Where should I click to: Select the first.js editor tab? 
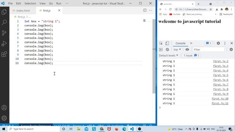[x=47, y=11]
